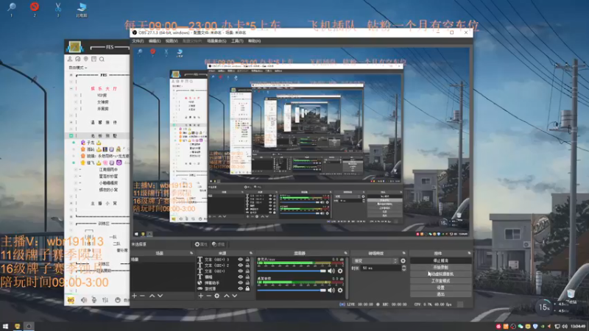Toggle the lock on the 文本 (GDI+) 2 source

[x=247, y=265]
